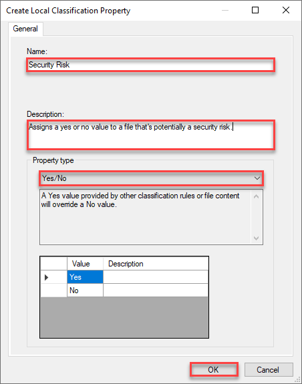Select the General tab
Image resolution: width=302 pixels, height=384 pixels.
point(25,29)
